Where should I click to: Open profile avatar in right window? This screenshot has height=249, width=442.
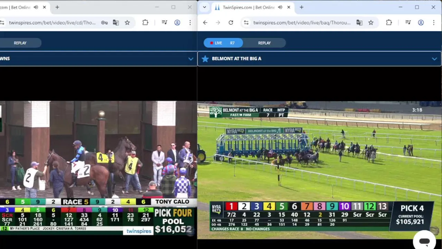[421, 22]
